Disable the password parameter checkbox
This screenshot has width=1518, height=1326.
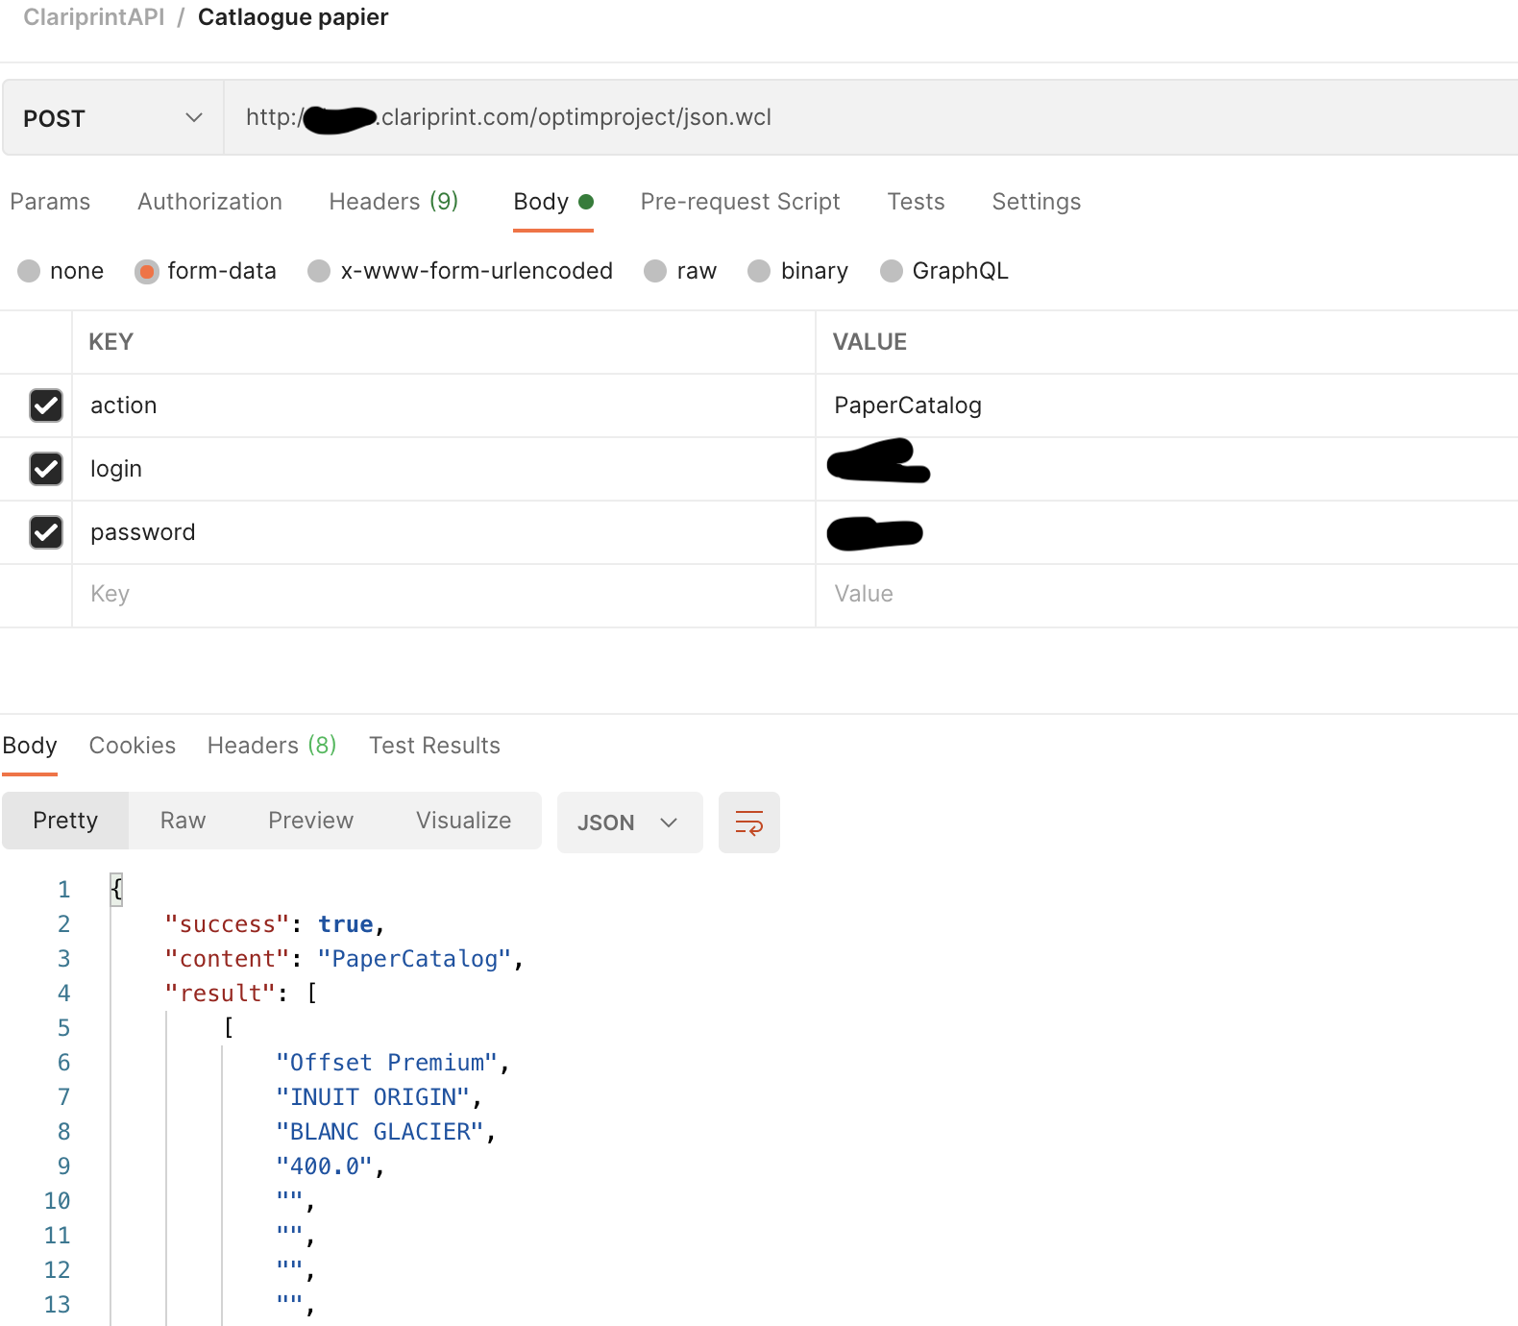(x=46, y=532)
